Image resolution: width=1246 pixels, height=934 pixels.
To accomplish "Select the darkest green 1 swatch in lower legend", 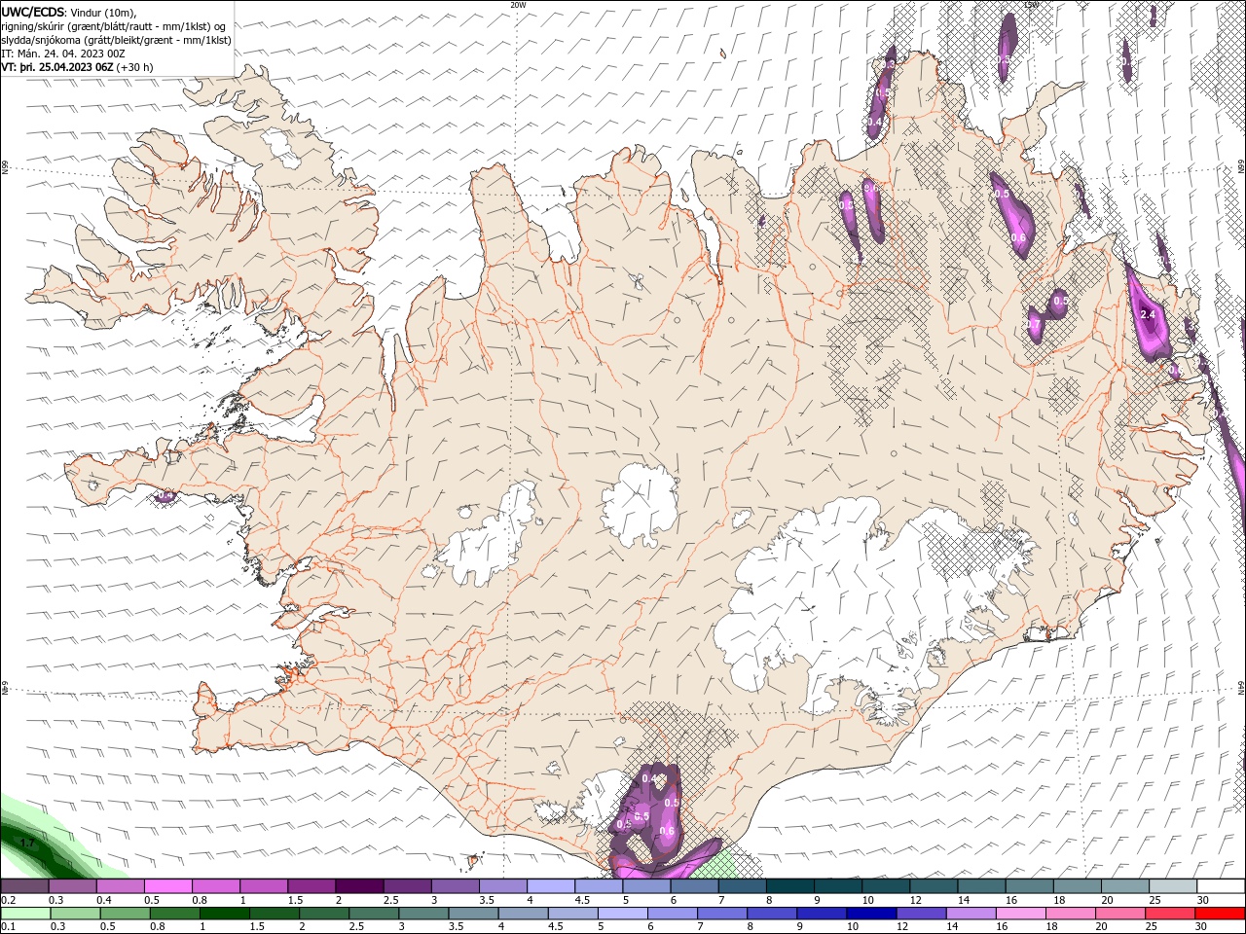I will (225, 914).
